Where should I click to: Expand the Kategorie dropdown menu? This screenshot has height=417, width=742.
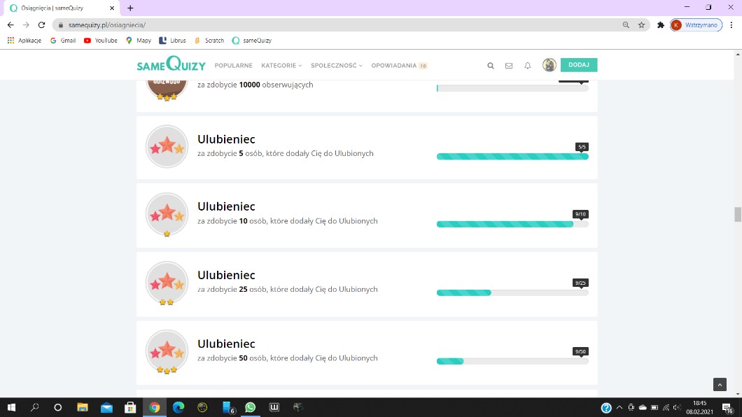pos(281,66)
